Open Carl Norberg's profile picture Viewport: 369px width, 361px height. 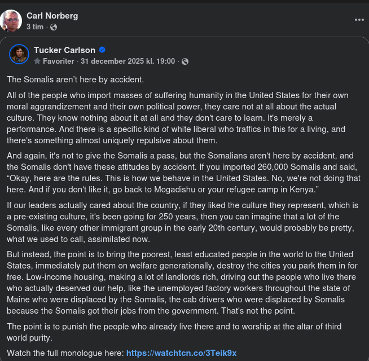pyautogui.click(x=11, y=21)
